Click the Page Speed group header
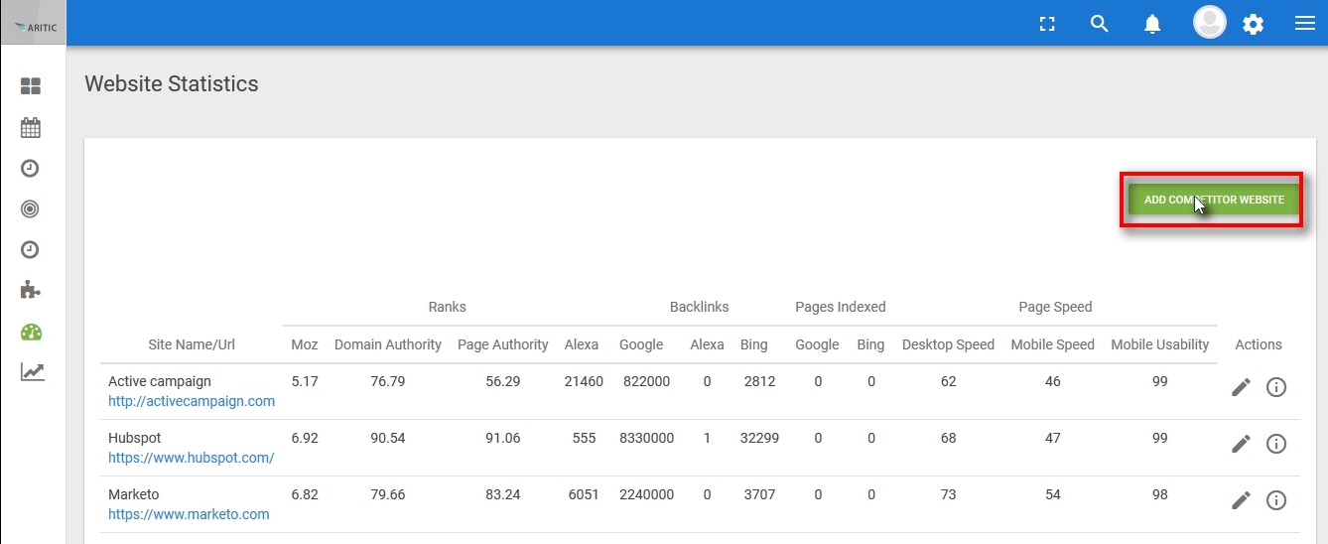 click(x=1055, y=307)
